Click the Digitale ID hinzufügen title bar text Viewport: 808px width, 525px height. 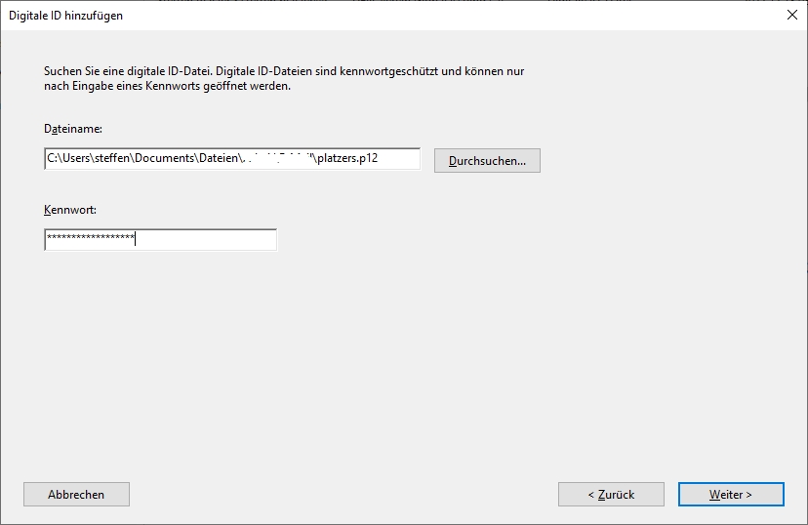click(x=66, y=16)
